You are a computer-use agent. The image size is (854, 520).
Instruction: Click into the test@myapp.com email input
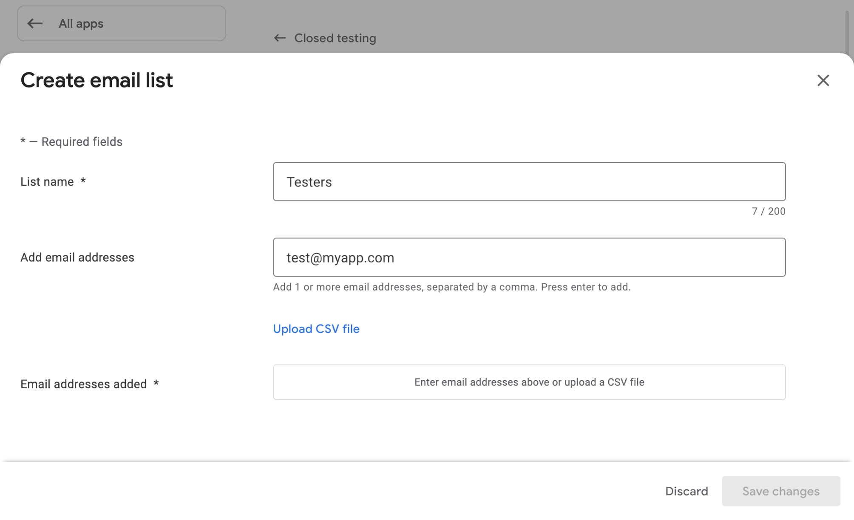(529, 257)
